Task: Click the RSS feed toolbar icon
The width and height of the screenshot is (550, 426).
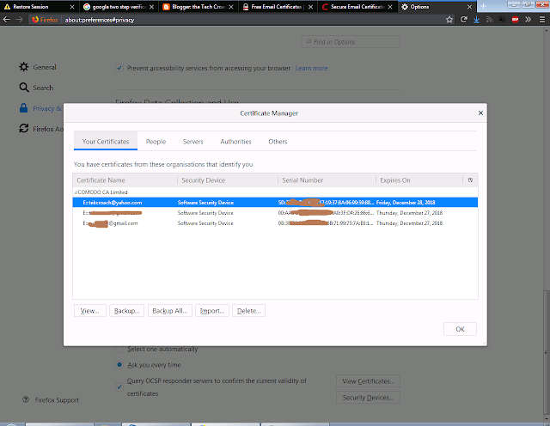Action: point(489,20)
